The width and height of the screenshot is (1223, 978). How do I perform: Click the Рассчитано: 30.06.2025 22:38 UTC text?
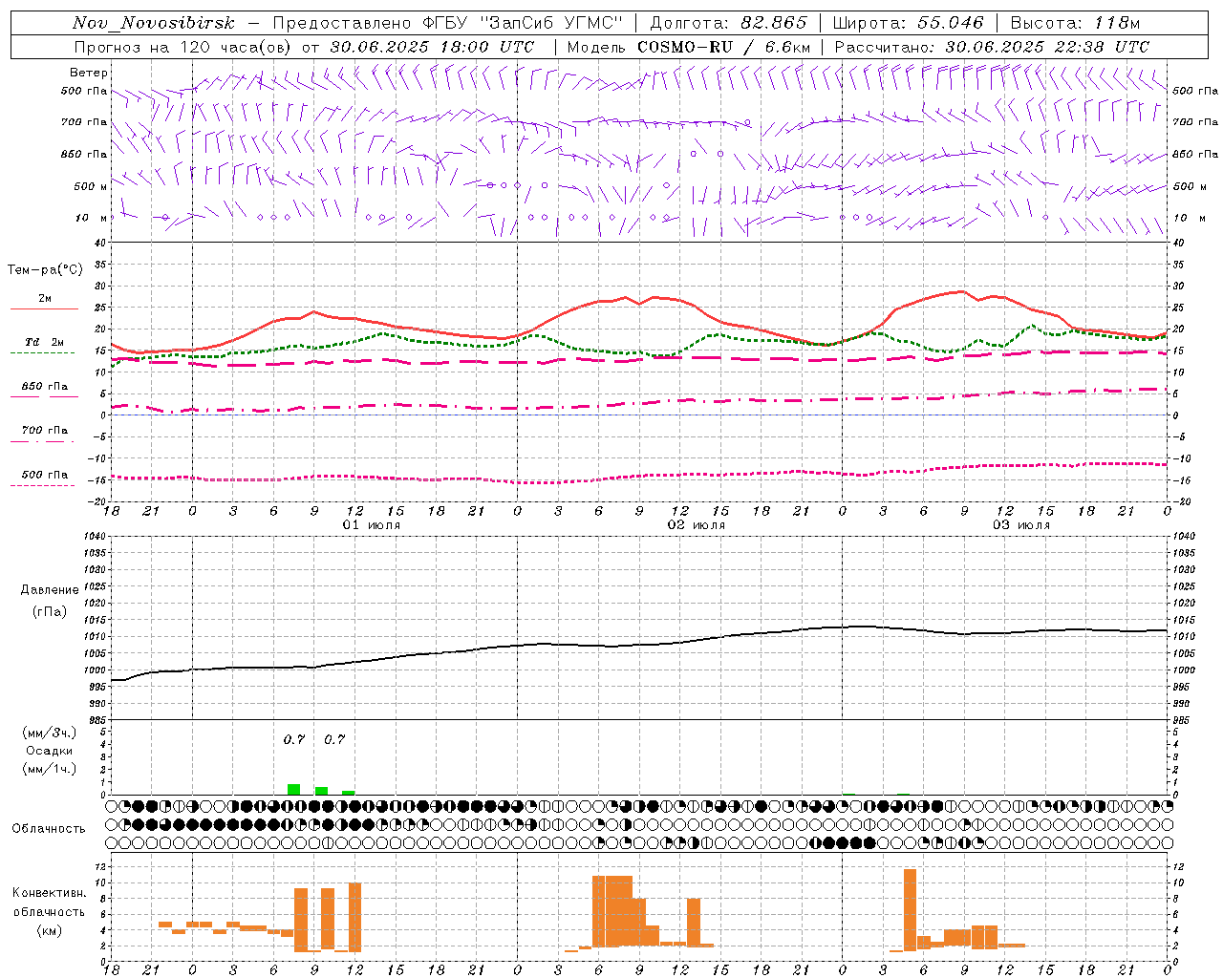992,47
